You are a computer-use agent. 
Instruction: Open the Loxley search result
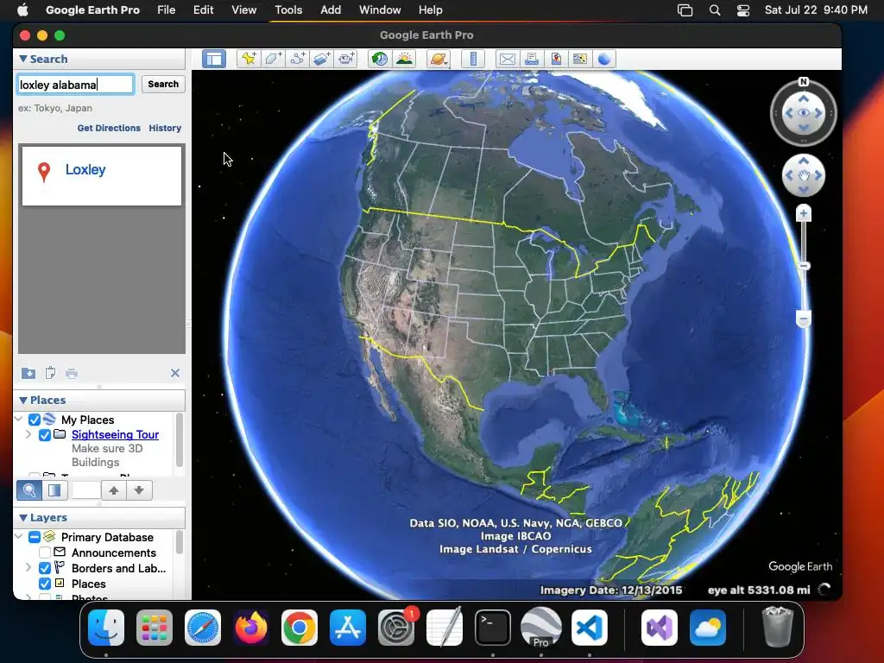(85, 170)
